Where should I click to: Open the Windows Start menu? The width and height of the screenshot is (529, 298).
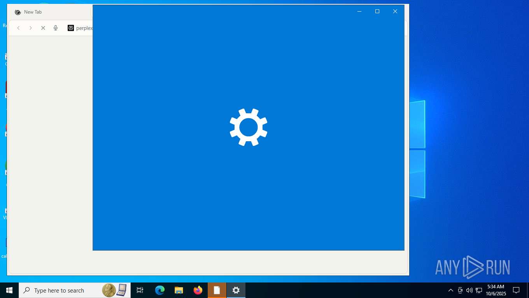click(x=9, y=290)
